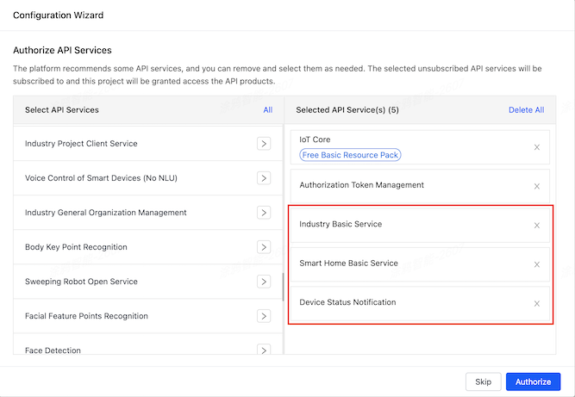
Task: Click Delete All selected services
Action: pyautogui.click(x=526, y=110)
